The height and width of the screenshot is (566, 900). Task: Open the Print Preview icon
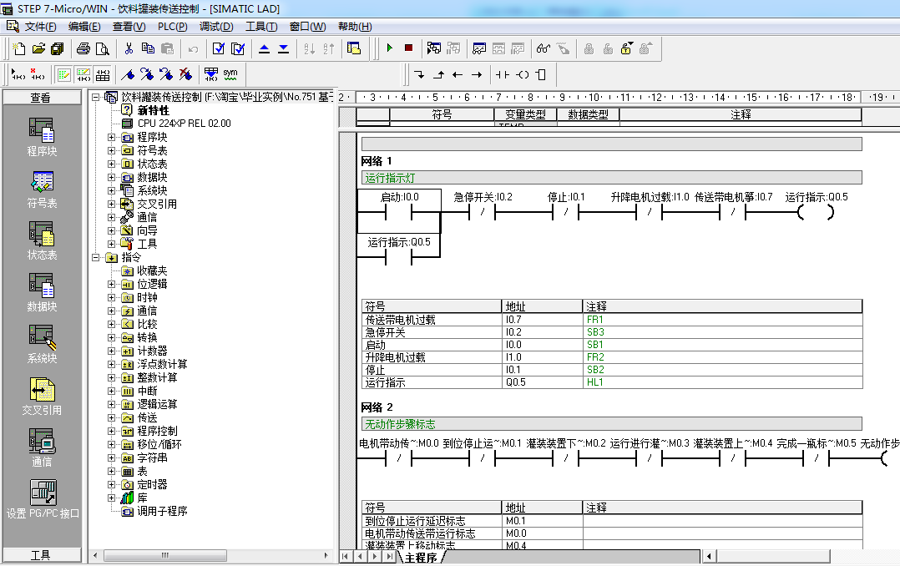coord(102,49)
